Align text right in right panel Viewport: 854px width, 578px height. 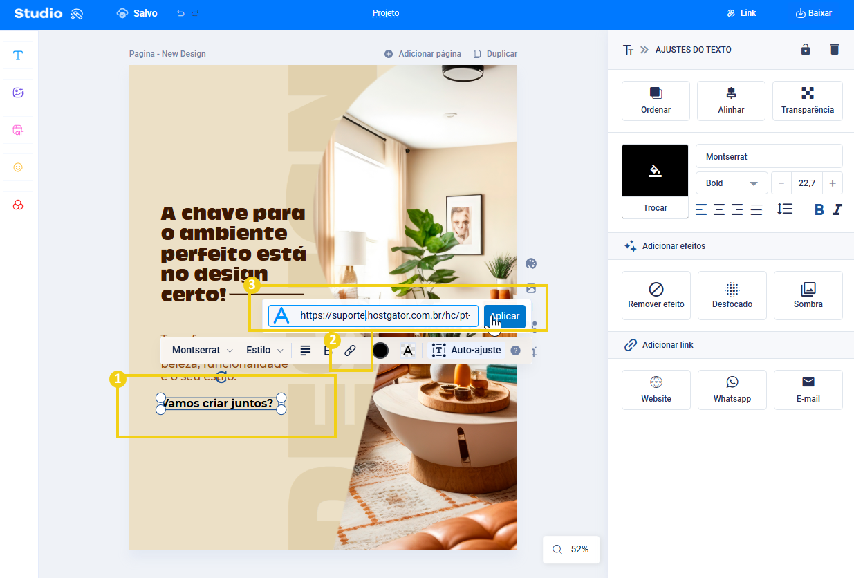coord(737,209)
